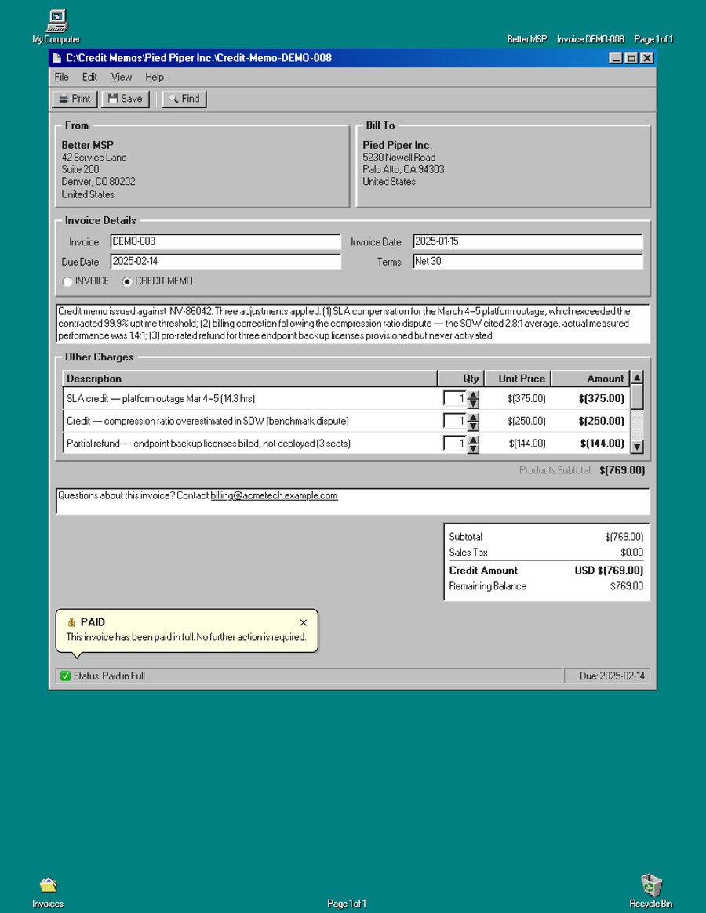Image resolution: width=706 pixels, height=913 pixels.
Task: Decrease quantity for compression ratio credit row
Action: (x=473, y=426)
